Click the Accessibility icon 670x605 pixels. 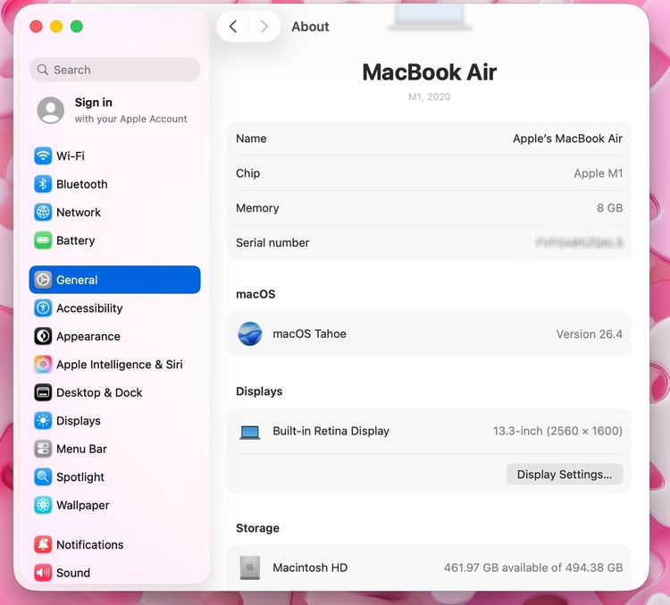coord(43,308)
